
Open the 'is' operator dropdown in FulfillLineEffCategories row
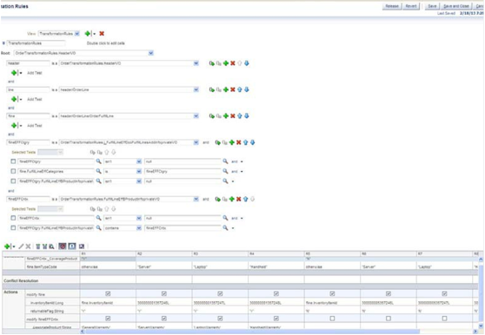139,171
